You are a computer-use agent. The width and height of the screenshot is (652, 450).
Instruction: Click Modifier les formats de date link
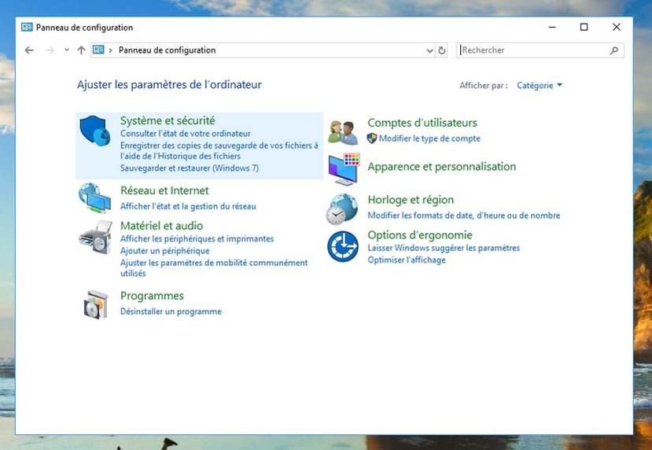click(463, 216)
